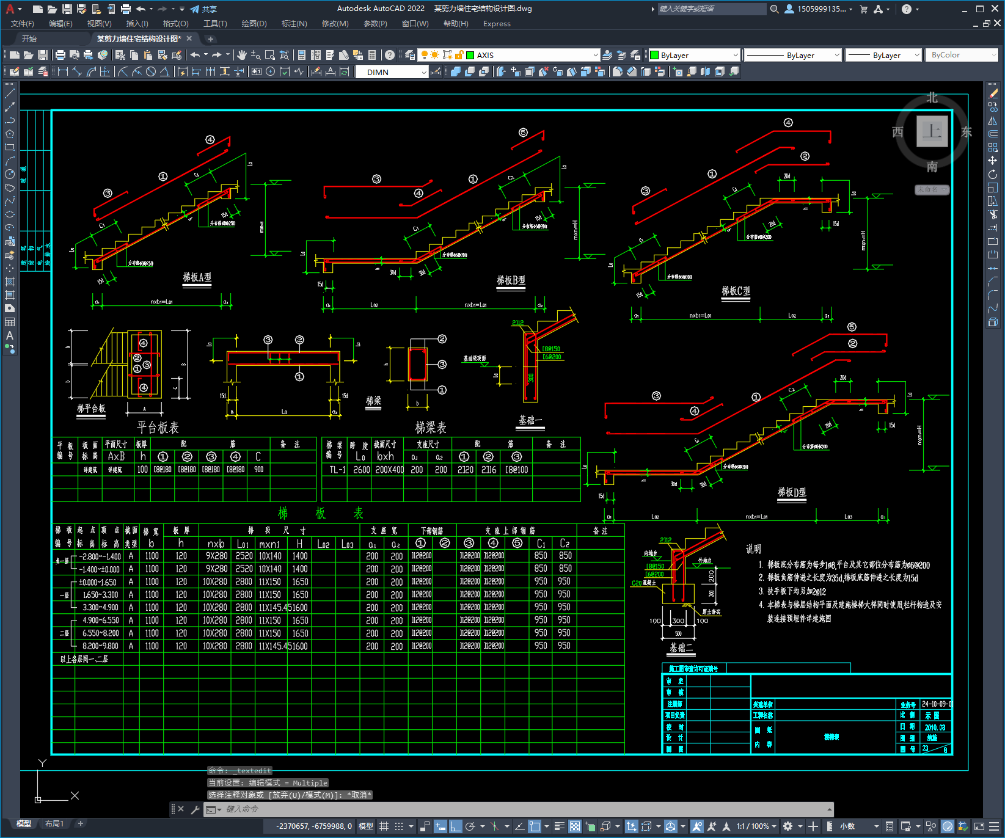Open the 文件(F) menu

[x=23, y=24]
